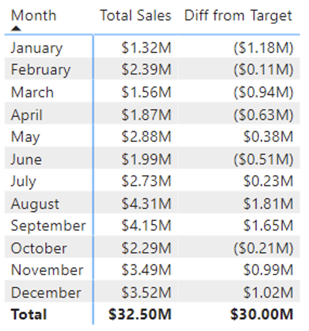Screen dimensions: 309x331
Task: Select the February month cell
Action: pos(40,70)
